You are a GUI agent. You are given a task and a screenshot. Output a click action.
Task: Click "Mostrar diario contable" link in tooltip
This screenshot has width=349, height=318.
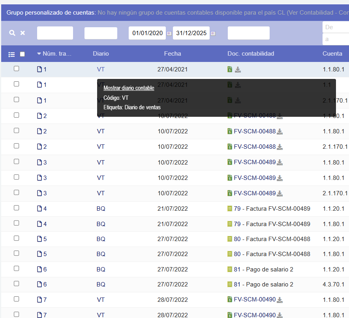129,88
